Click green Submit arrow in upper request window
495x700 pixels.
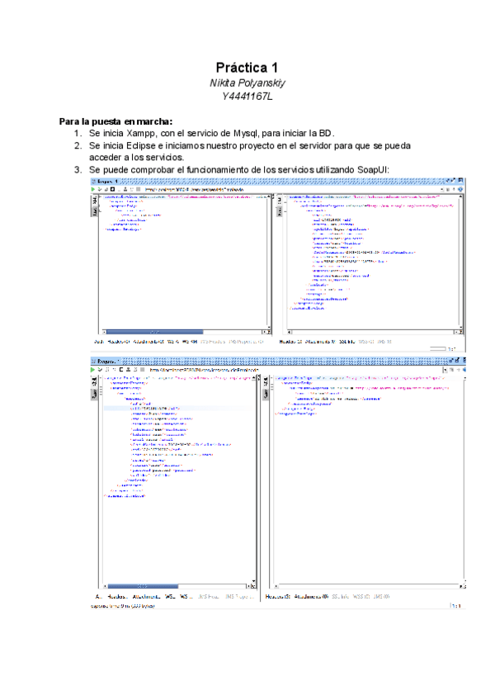pos(93,189)
